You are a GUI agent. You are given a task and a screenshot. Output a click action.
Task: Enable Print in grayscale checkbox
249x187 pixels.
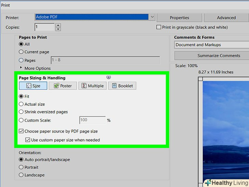click(159, 27)
